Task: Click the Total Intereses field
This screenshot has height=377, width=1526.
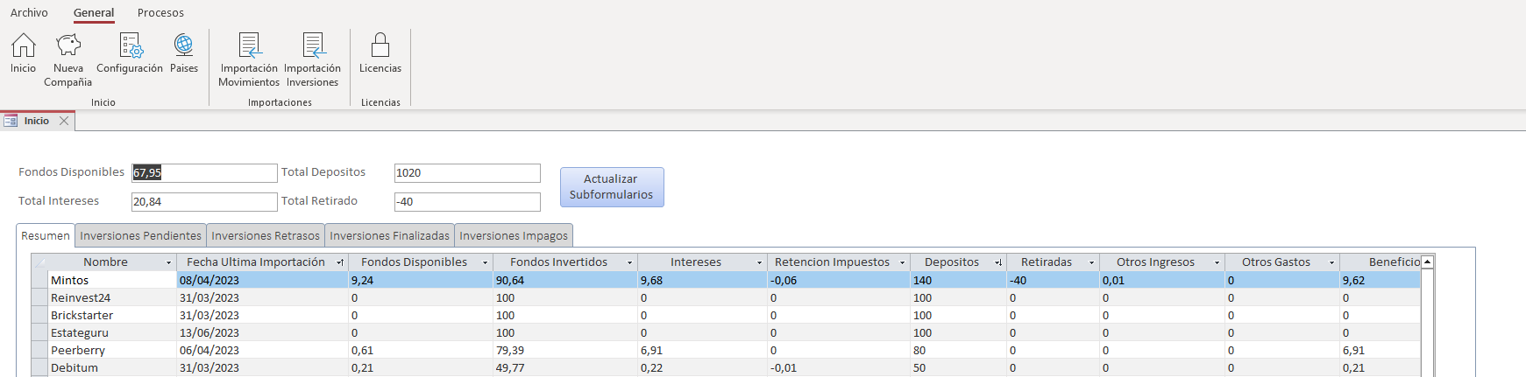Action: (204, 202)
